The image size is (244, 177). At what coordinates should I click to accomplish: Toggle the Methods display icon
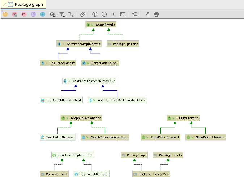pyautogui.click(x=24, y=14)
